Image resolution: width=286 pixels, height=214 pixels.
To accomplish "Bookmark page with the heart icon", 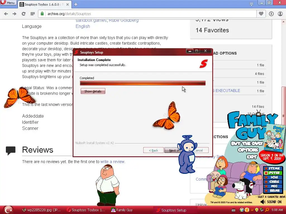I will tap(261, 14).
